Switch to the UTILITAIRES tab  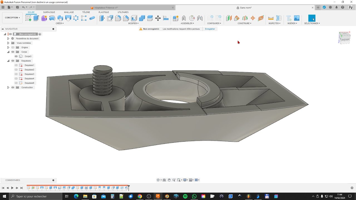tap(123, 12)
